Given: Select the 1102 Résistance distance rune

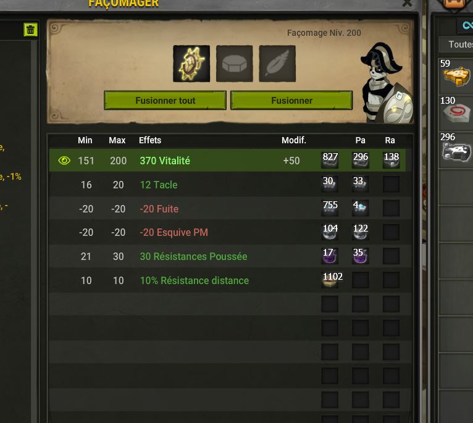Looking at the screenshot, I should coord(330,280).
